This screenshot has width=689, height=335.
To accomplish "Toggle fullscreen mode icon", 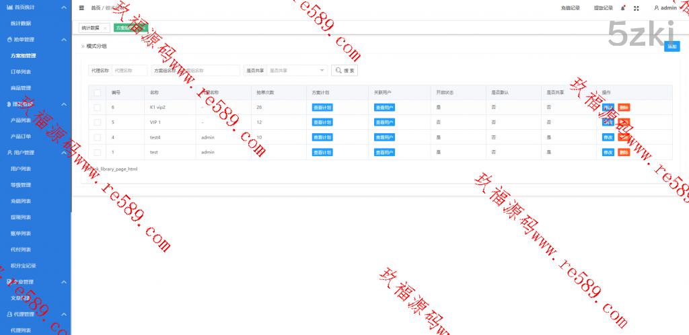I will tap(637, 8).
